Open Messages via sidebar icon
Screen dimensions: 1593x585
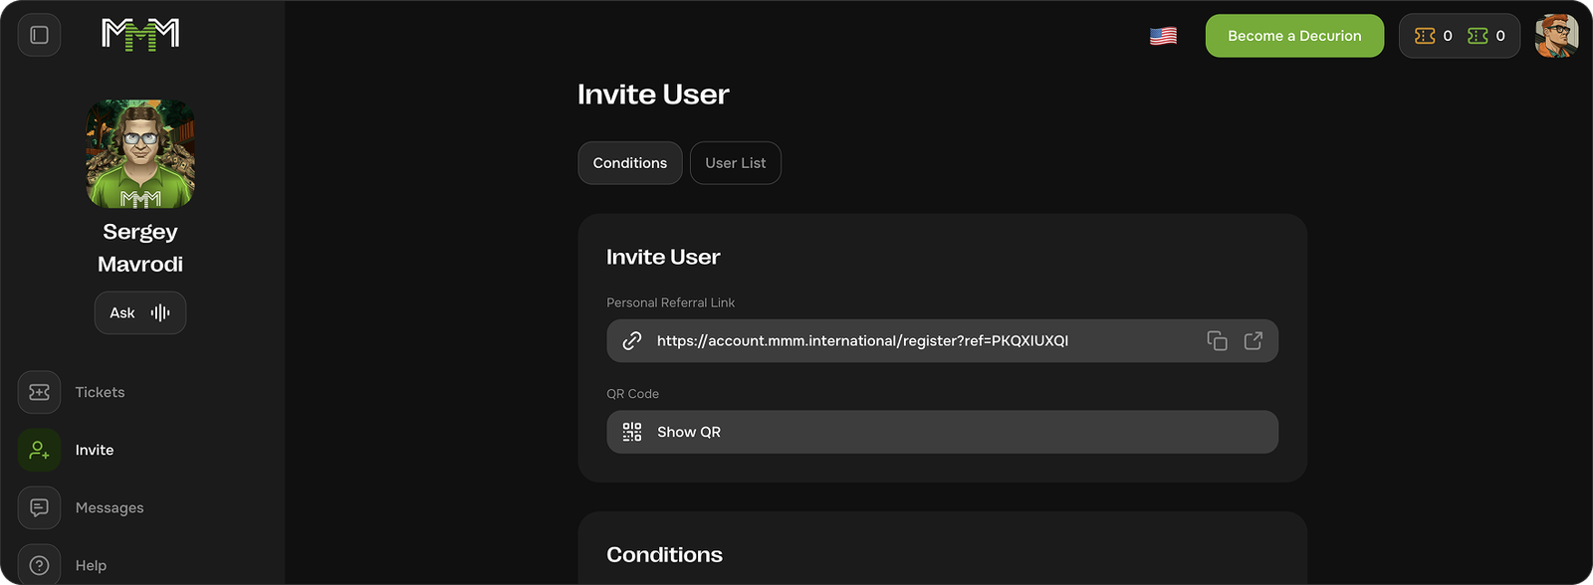click(x=39, y=507)
